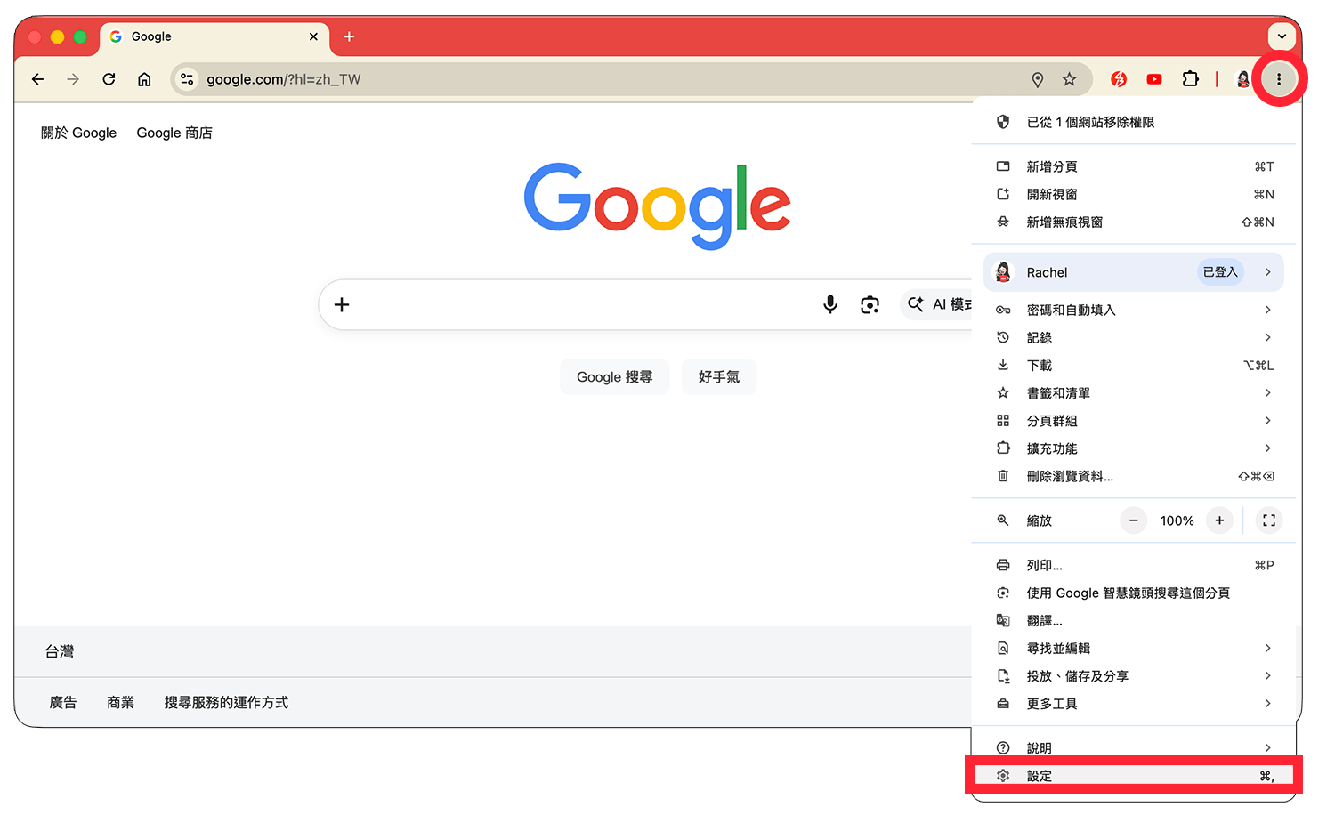This screenshot has height=823, width=1335.
Task: Expand 說明 submenu
Action: pos(1134,747)
